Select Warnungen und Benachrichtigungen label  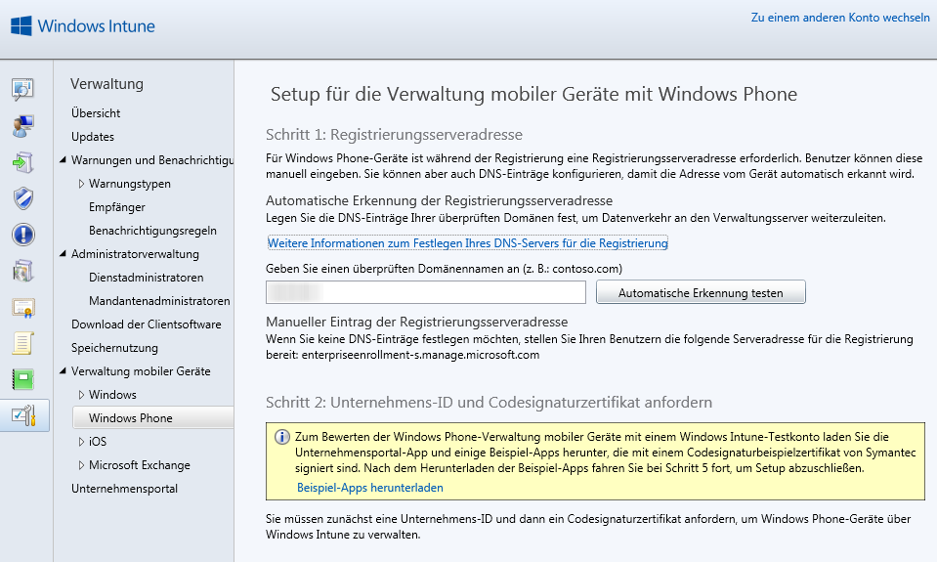tap(151, 160)
